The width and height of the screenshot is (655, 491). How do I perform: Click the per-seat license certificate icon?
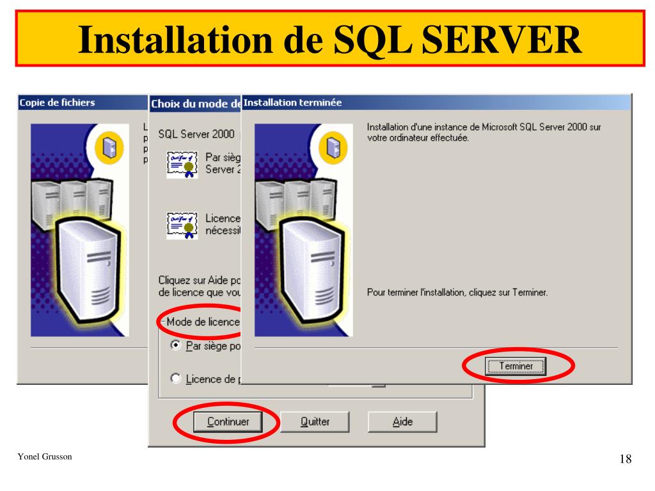point(182,164)
